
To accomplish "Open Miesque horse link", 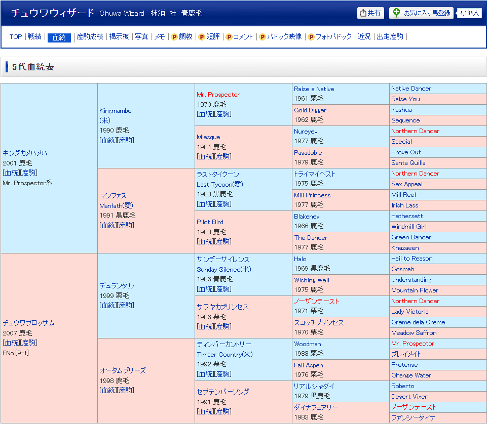I will 208,137.
